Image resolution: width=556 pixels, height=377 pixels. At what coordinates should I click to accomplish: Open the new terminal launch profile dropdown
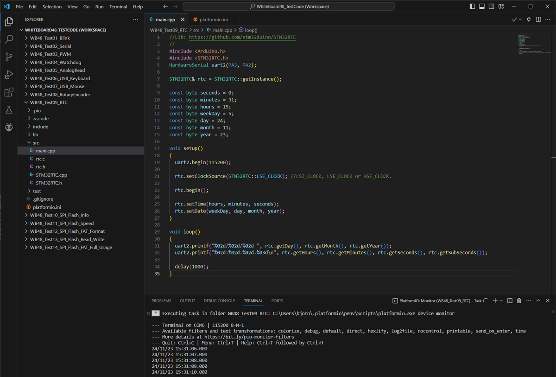[501, 300]
